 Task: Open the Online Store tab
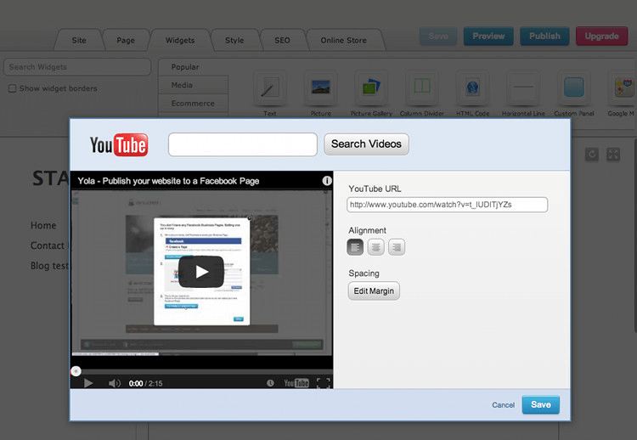point(344,40)
